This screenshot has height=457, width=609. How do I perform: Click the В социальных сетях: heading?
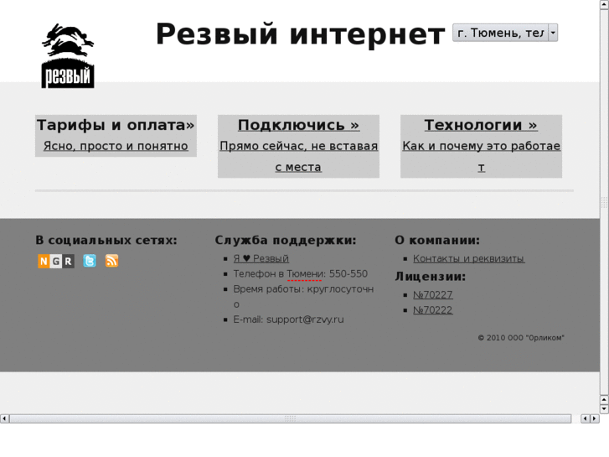click(x=106, y=241)
